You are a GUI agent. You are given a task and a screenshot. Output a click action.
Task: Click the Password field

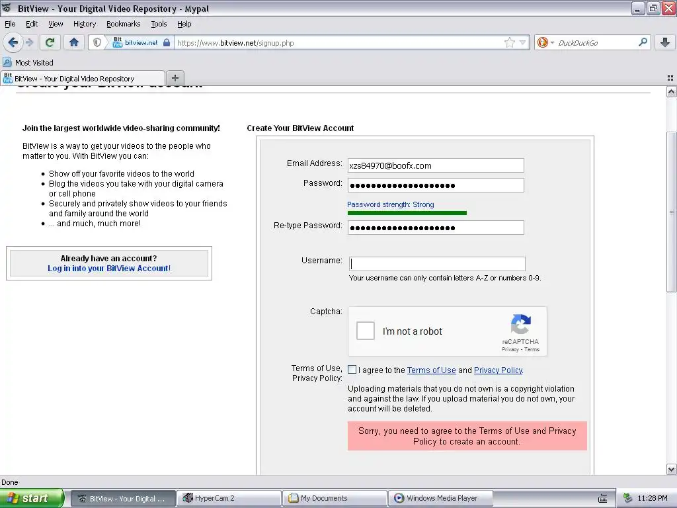click(436, 185)
